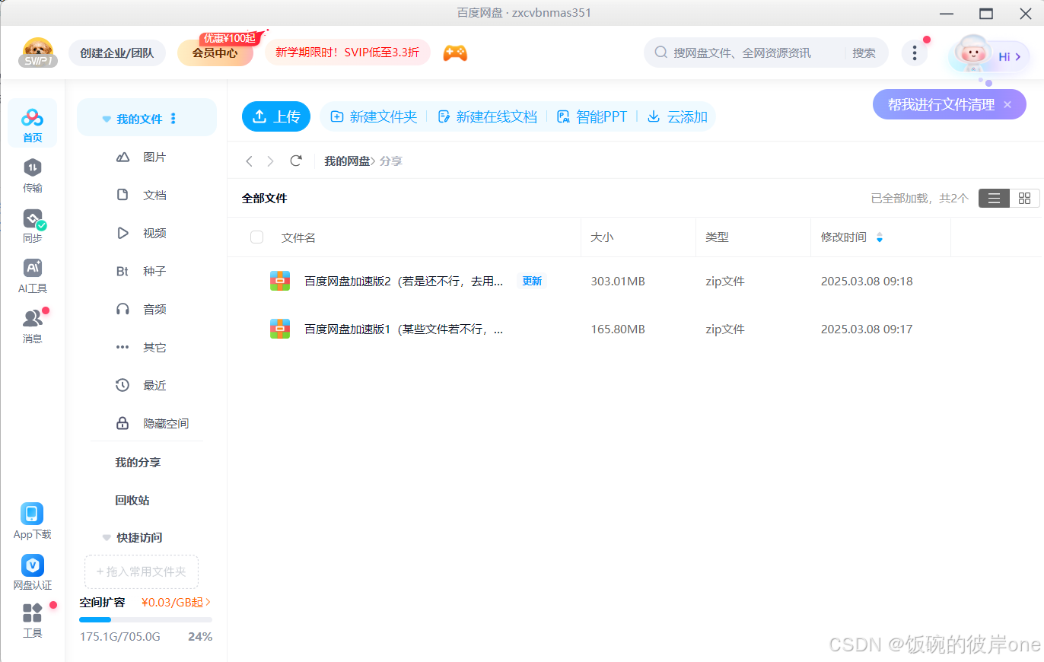Dismiss the 帮我进行文件清理 bubble

pos(1008,105)
